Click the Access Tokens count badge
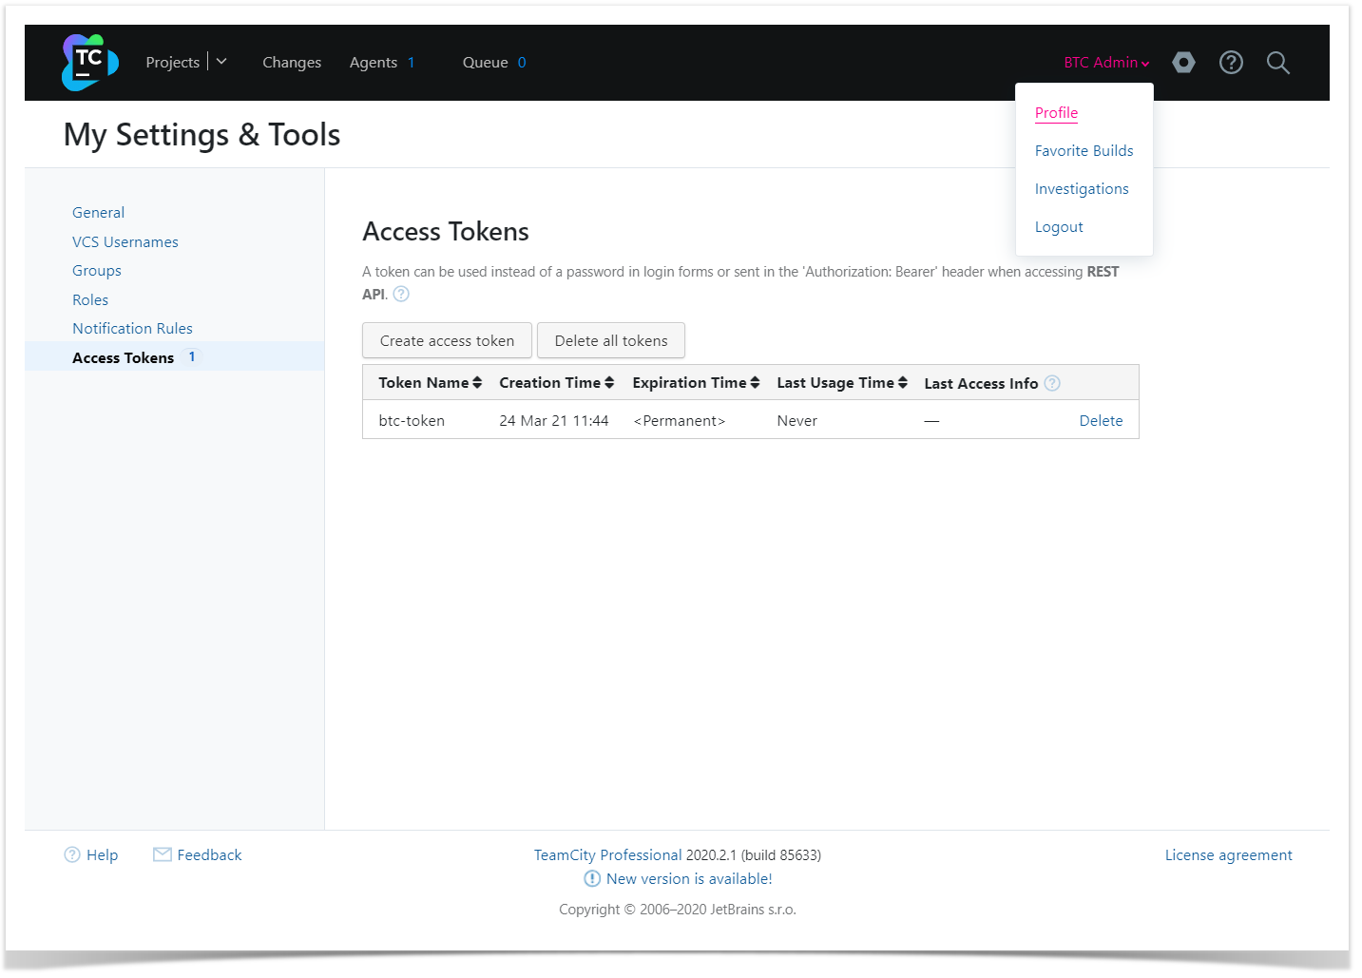This screenshot has height=978, width=1362. [x=192, y=356]
